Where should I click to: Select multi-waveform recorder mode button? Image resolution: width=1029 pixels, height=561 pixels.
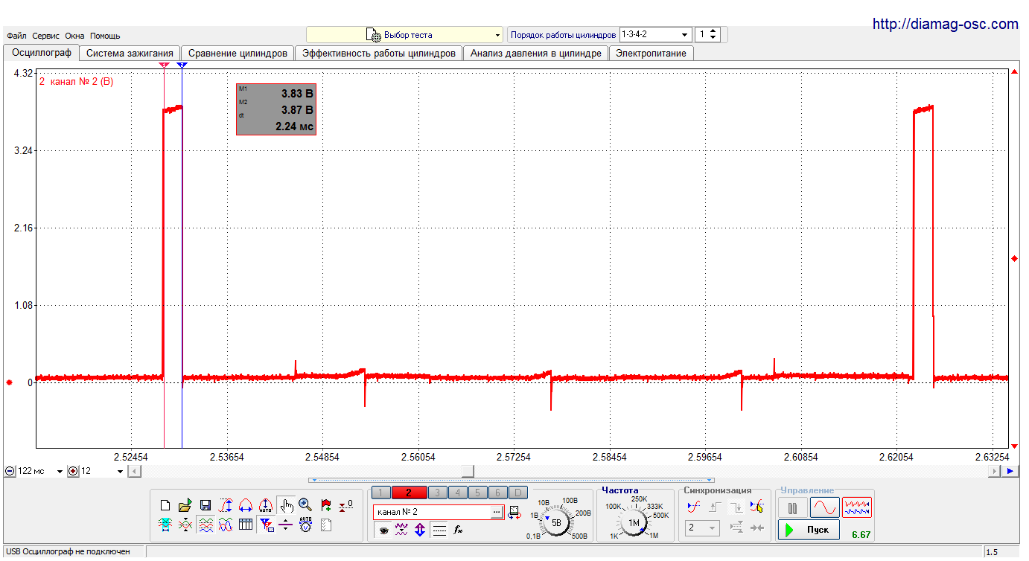point(857,507)
